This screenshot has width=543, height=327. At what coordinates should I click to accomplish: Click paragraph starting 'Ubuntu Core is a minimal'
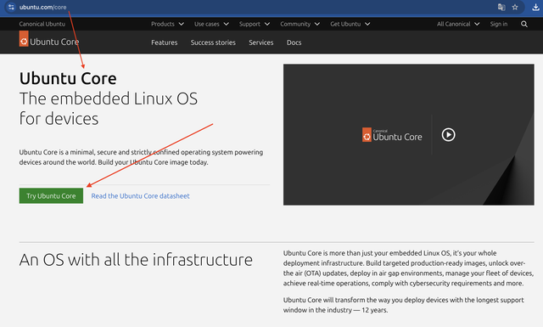(141, 157)
